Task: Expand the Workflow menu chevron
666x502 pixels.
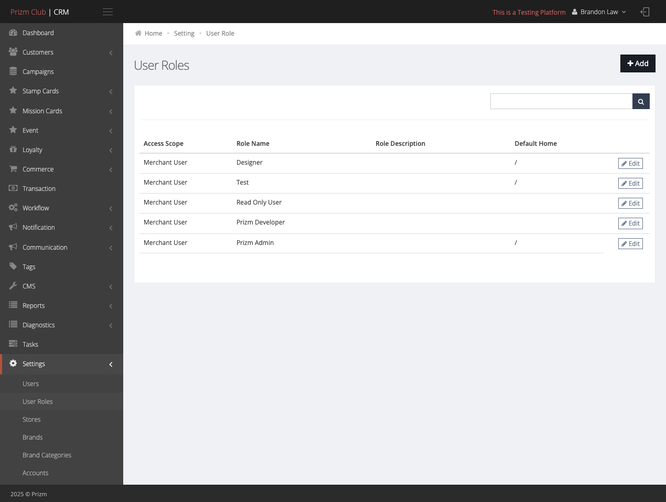Action: [x=111, y=208]
